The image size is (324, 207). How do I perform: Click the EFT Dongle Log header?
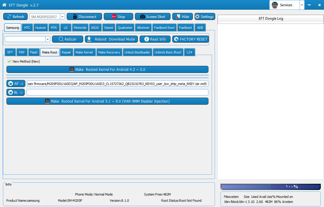click(271, 19)
